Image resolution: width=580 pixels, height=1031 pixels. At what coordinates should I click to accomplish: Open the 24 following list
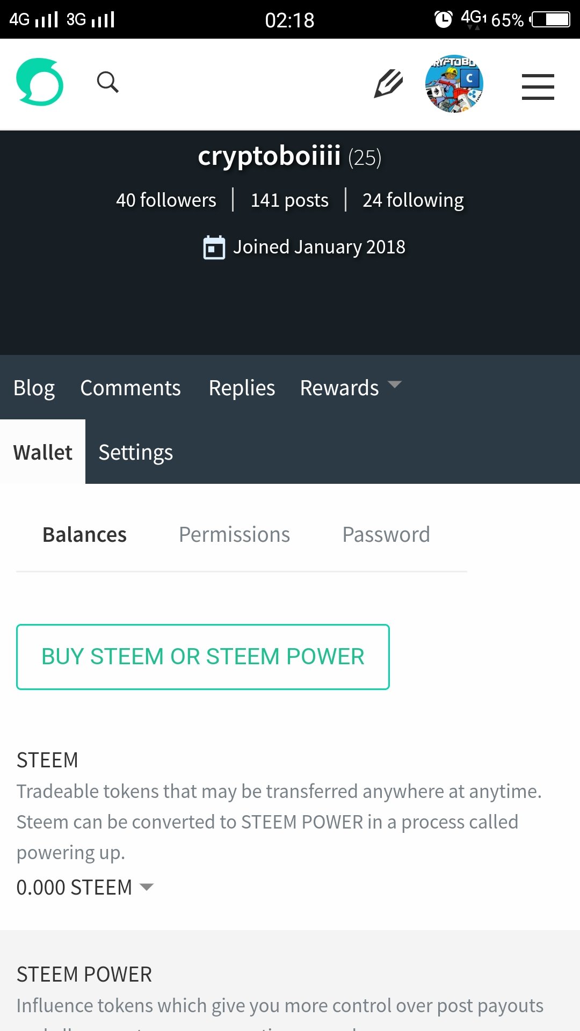click(413, 200)
